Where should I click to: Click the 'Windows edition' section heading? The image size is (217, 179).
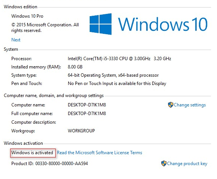pos(20,7)
